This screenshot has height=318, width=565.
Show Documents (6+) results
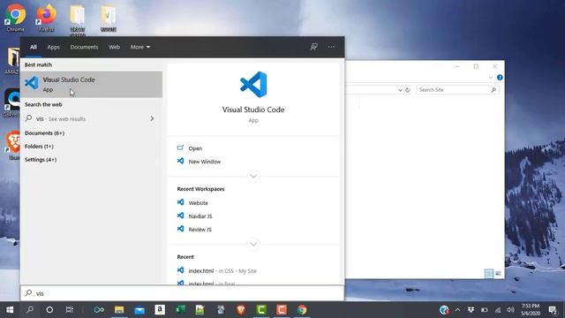click(x=44, y=133)
